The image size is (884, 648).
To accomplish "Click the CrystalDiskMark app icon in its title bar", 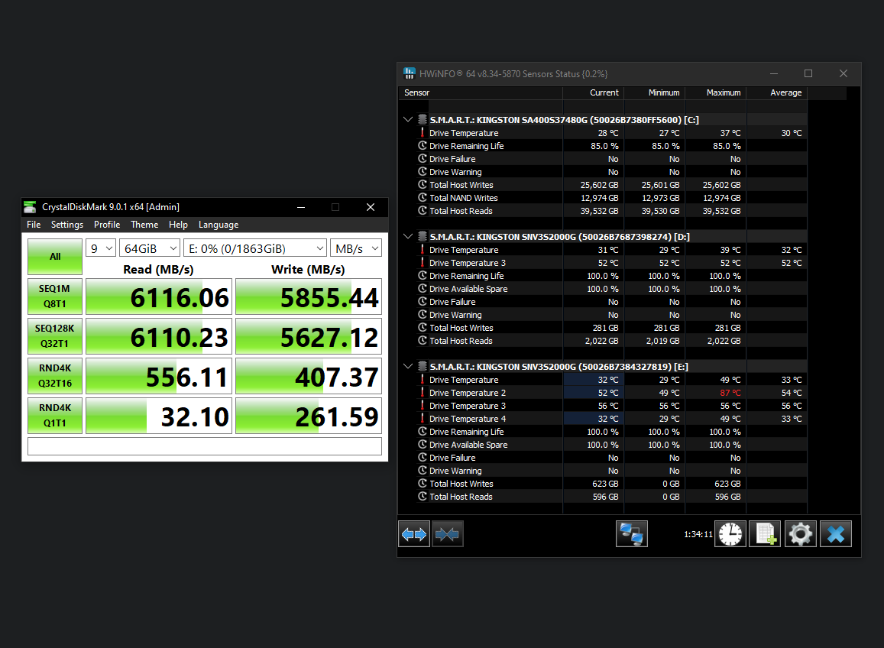I will [30, 207].
